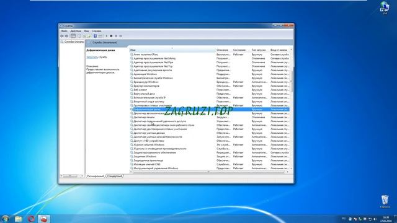Click the red active application taskbar icon

coord(44,219)
